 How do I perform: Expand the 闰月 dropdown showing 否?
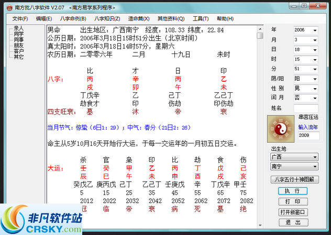315,98
